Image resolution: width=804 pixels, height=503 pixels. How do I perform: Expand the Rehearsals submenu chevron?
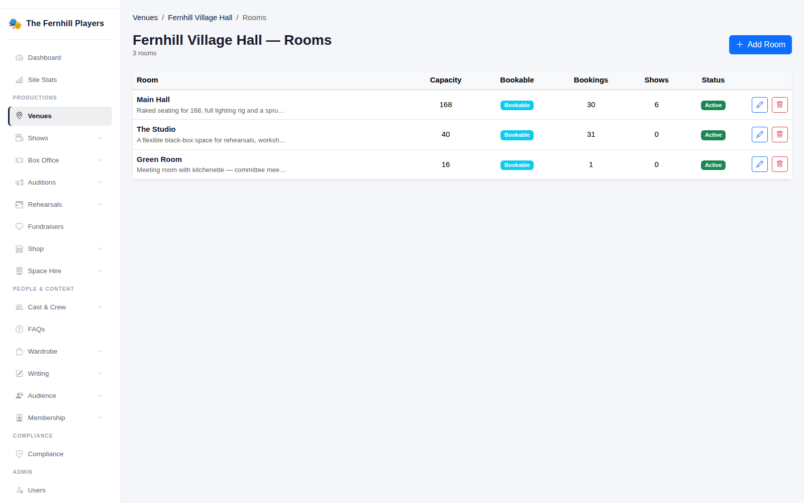click(x=100, y=205)
